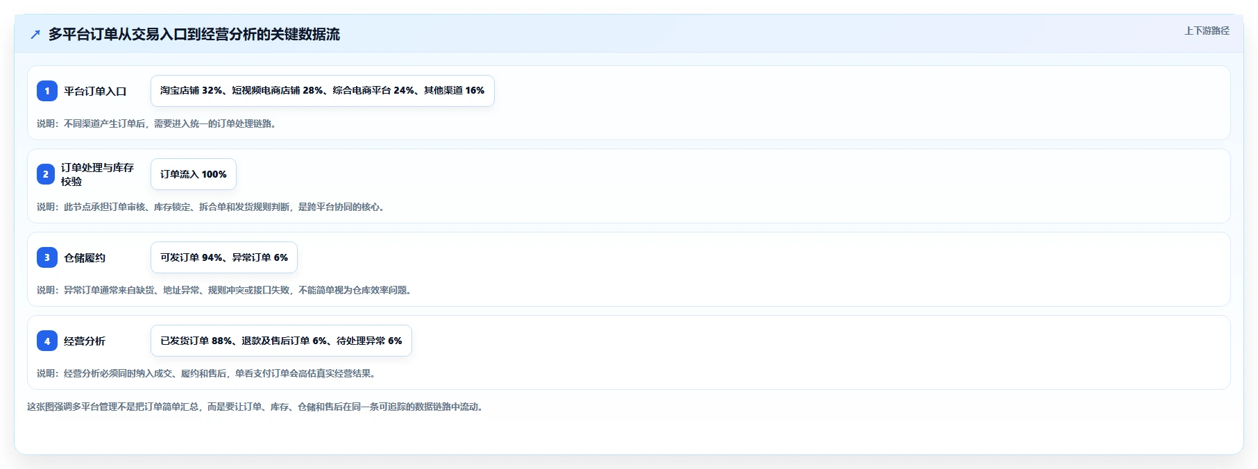Click the footer summary 这张图强调多平台管理
Screen dimensions: 1258x469
point(257,407)
